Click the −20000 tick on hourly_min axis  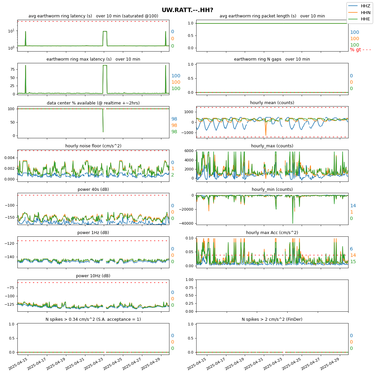(186, 209)
